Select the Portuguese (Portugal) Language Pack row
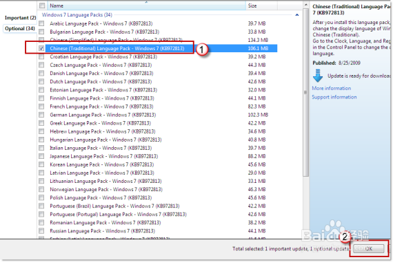The image size is (393, 262). [x=158, y=215]
